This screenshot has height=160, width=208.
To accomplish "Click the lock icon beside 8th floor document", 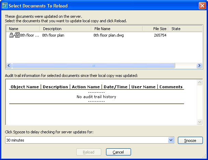I will tap(11, 35).
